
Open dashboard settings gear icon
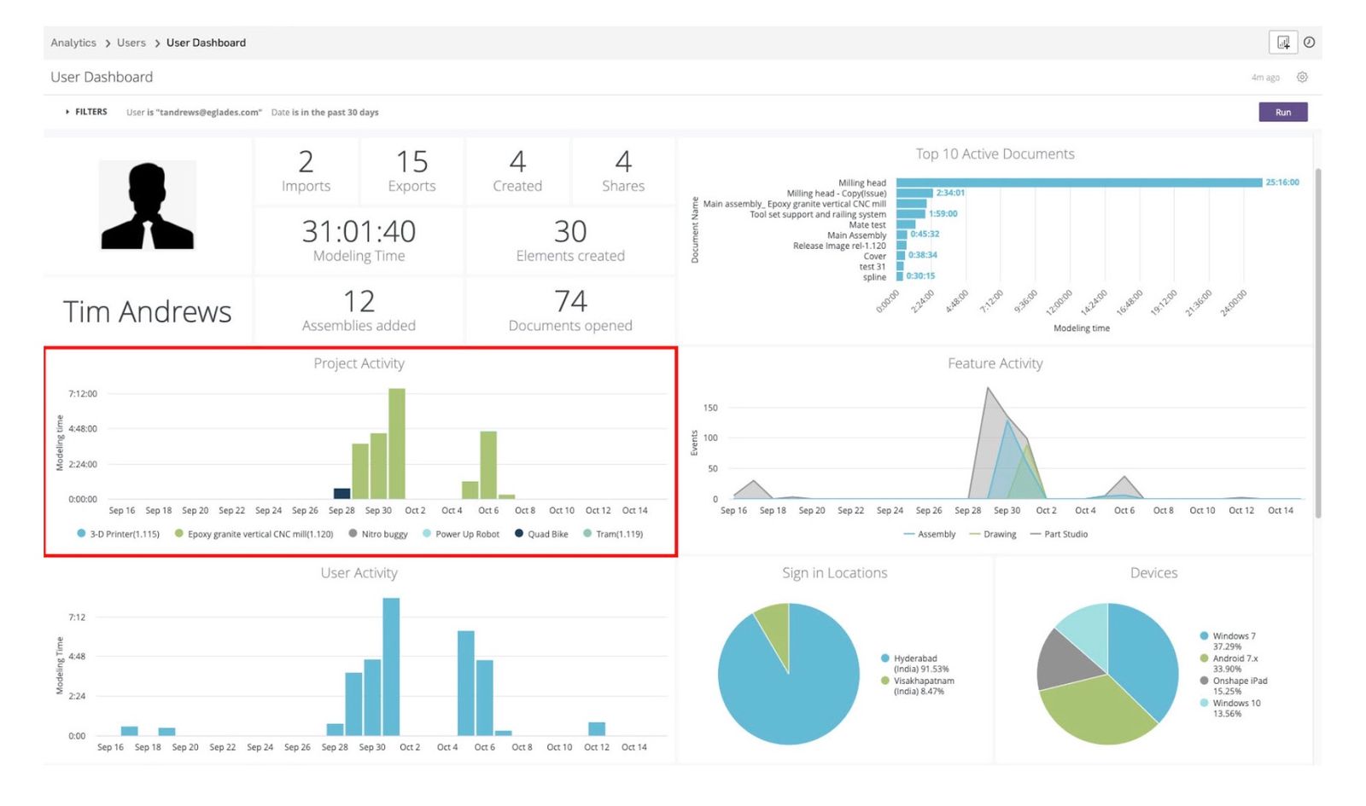click(1302, 78)
